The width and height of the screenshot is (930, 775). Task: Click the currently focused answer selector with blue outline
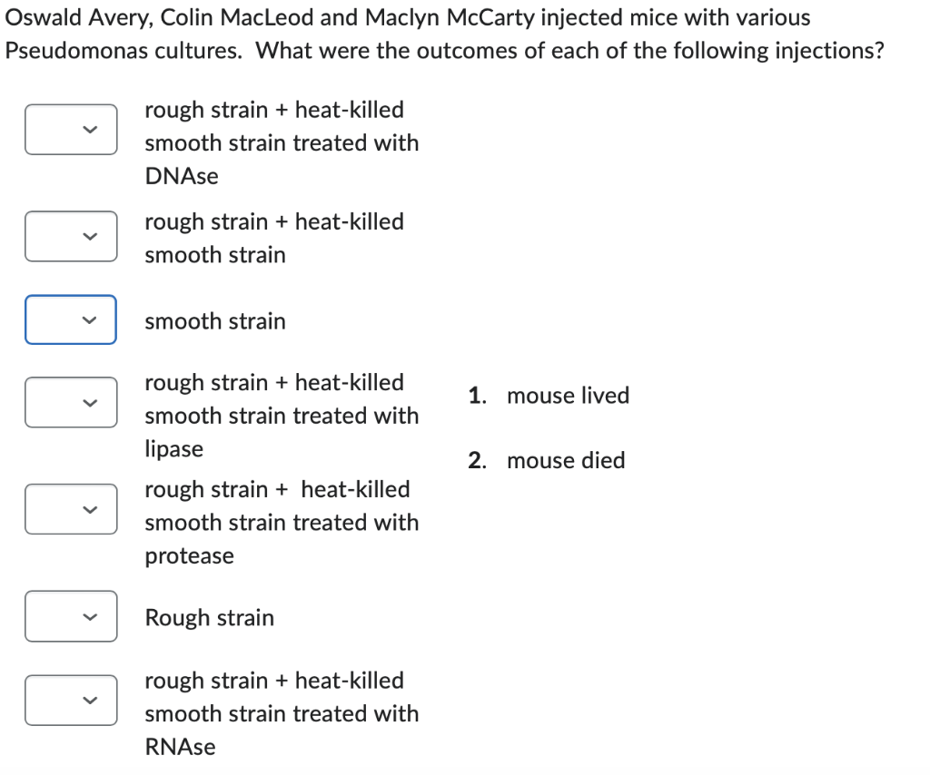[71, 319]
